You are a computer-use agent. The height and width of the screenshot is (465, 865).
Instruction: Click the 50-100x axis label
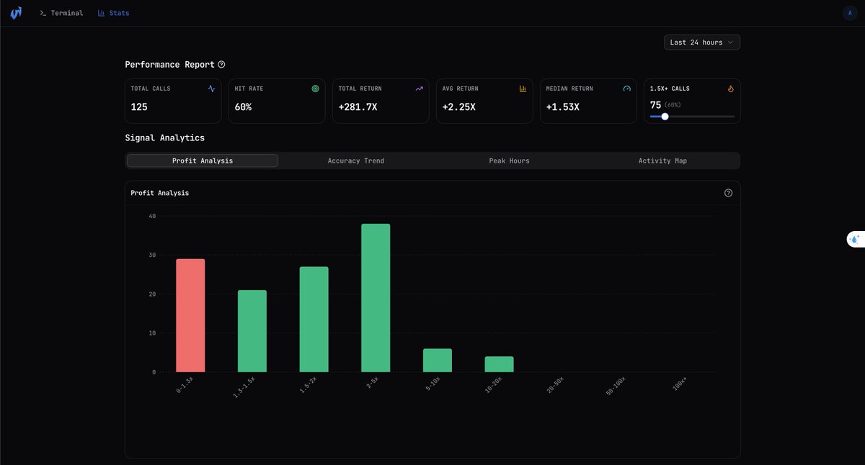click(x=616, y=386)
